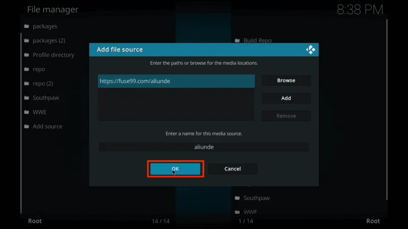Screen dimensions: 408x229
Task: Open Profile directory entry
Action: pos(54,55)
